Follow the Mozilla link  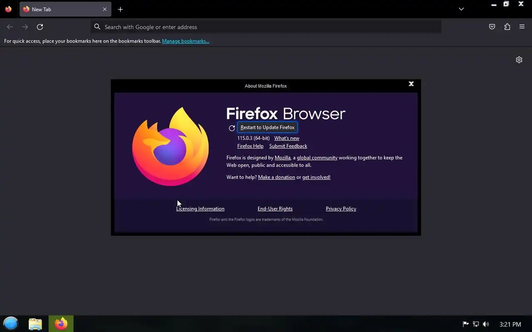283,158
